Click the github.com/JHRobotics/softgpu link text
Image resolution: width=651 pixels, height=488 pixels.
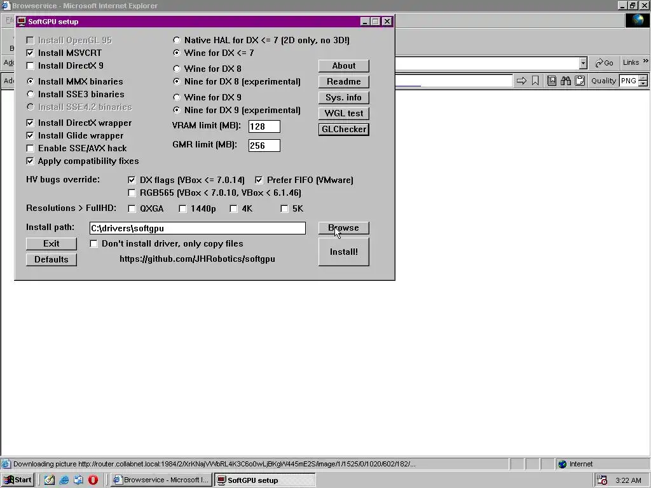197,259
